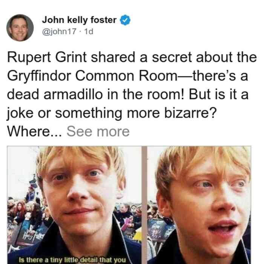Open the right photo of the man talking
The image size is (264, 264).
click(x=199, y=205)
